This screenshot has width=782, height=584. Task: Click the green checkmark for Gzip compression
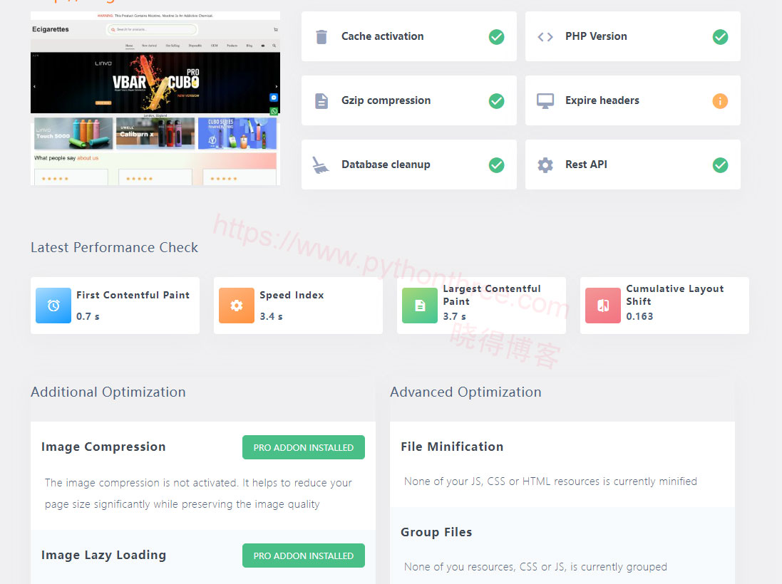pos(496,101)
